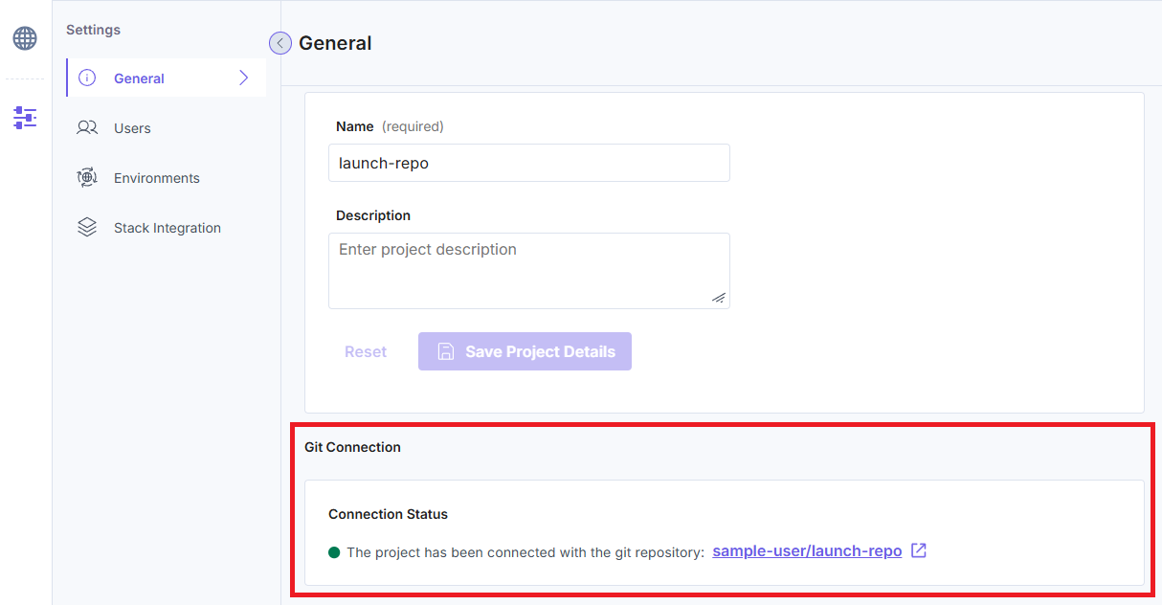Click the chevron arrow on General item
This screenshot has height=605, width=1162.
point(243,78)
